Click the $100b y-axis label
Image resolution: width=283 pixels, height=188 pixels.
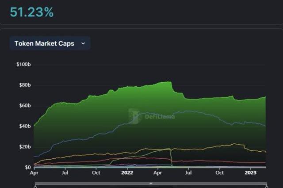coord(23,65)
